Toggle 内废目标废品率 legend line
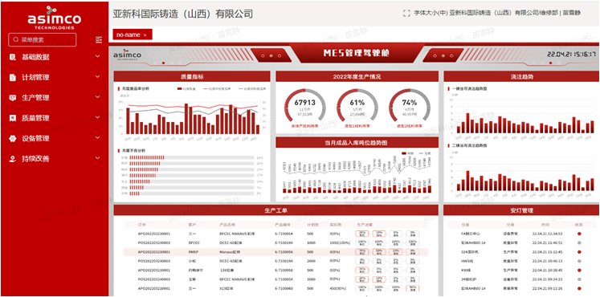This screenshot has width=600, height=297. [x=218, y=88]
